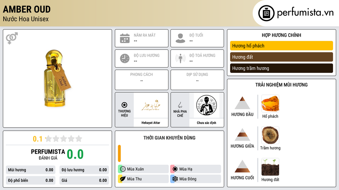Select the brown Hương đất accord bar
The height and width of the screenshot is (190, 339).
pos(281,57)
